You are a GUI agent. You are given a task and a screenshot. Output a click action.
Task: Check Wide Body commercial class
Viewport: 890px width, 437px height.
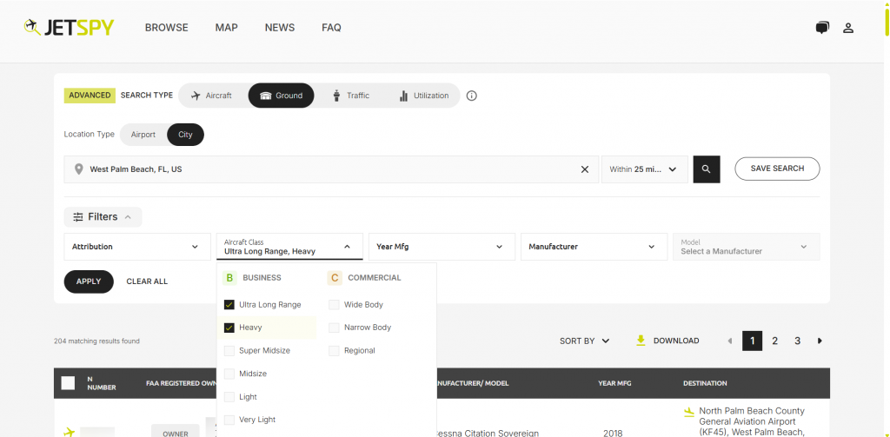coord(334,305)
